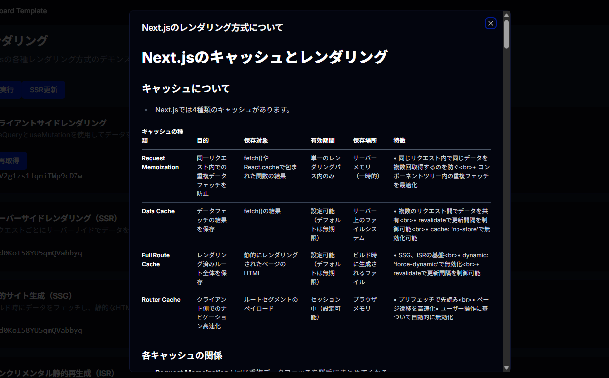Click the 'ブラウザメモリ' cell
Screen dimensions: 609x378
coord(365,304)
